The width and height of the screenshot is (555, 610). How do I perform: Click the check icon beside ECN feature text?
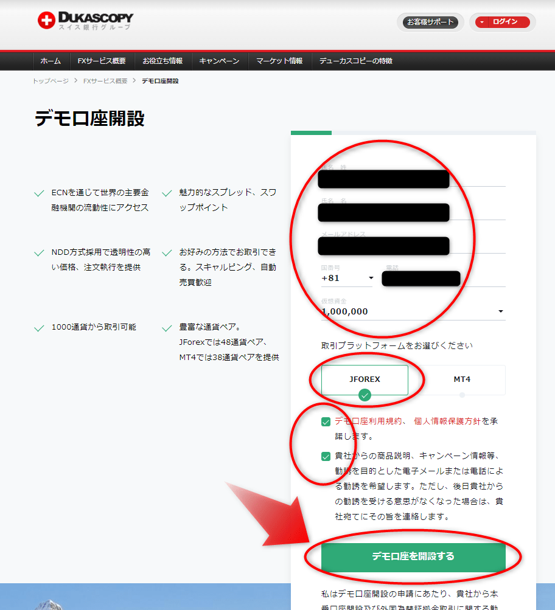38,193
